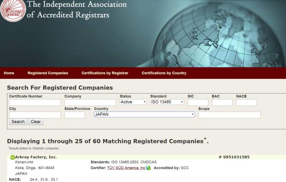Screen dimensions: 286x182
Task: Focus the City input field
Action: (35, 115)
